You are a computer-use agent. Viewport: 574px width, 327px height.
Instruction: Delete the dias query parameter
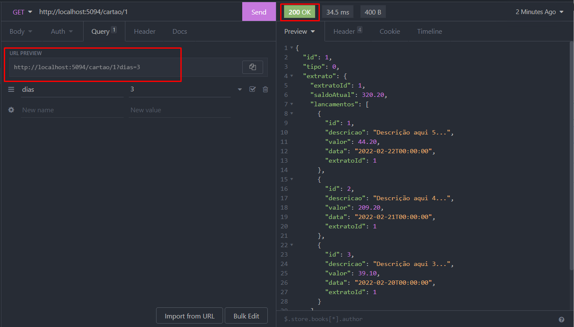point(265,89)
